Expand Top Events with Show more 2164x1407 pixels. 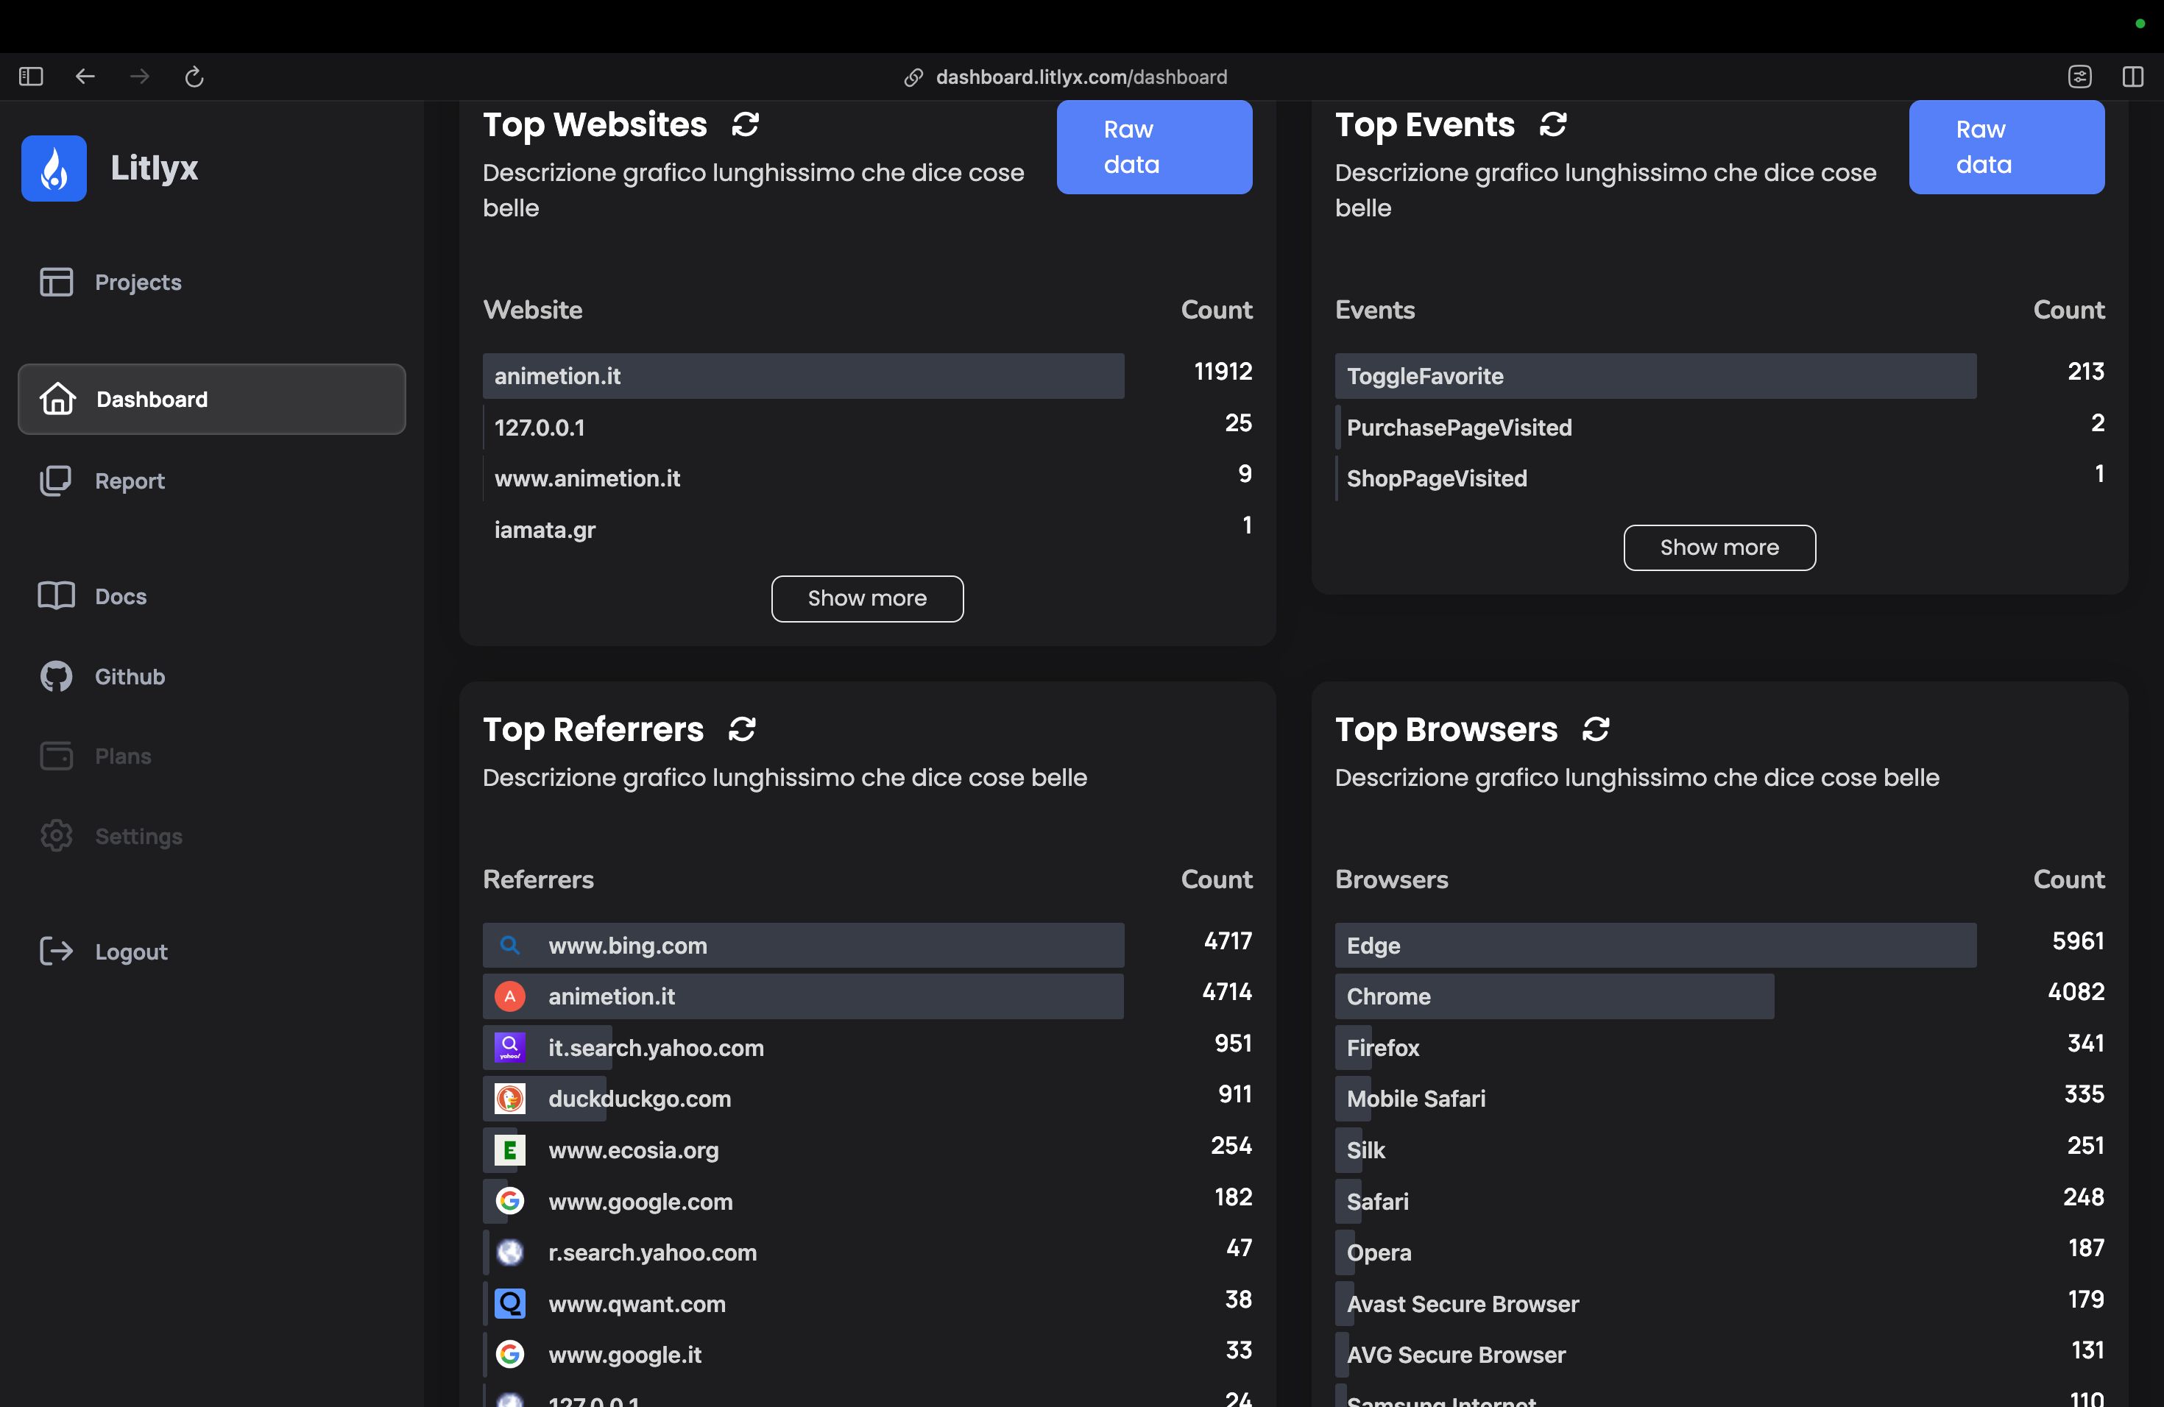tap(1719, 547)
